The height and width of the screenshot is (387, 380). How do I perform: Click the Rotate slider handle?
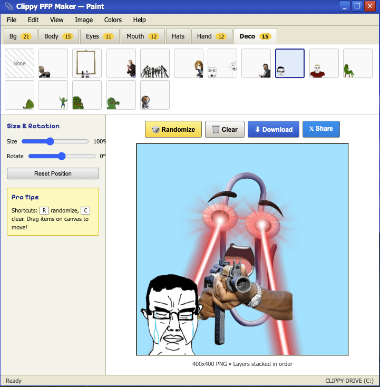[62, 156]
